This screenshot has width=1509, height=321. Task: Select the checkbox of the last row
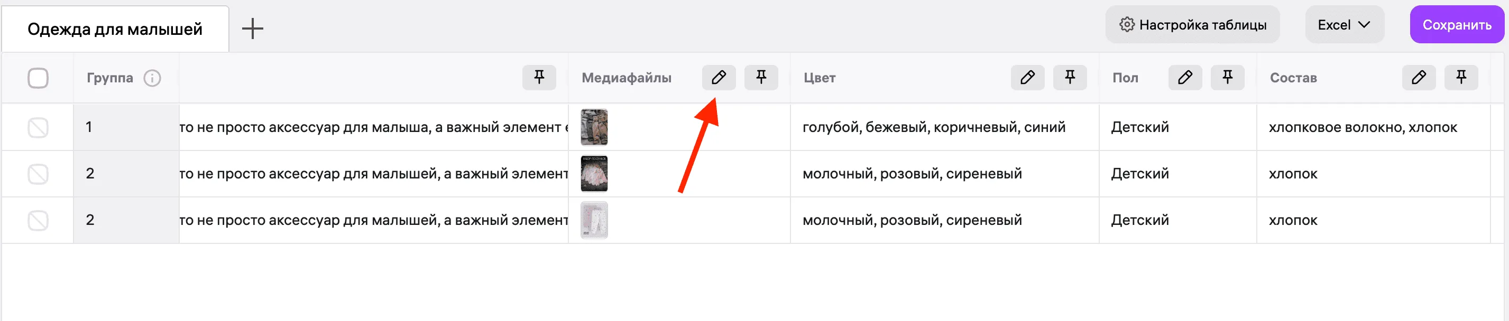[38, 220]
